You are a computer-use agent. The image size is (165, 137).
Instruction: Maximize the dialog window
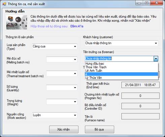[146, 3]
